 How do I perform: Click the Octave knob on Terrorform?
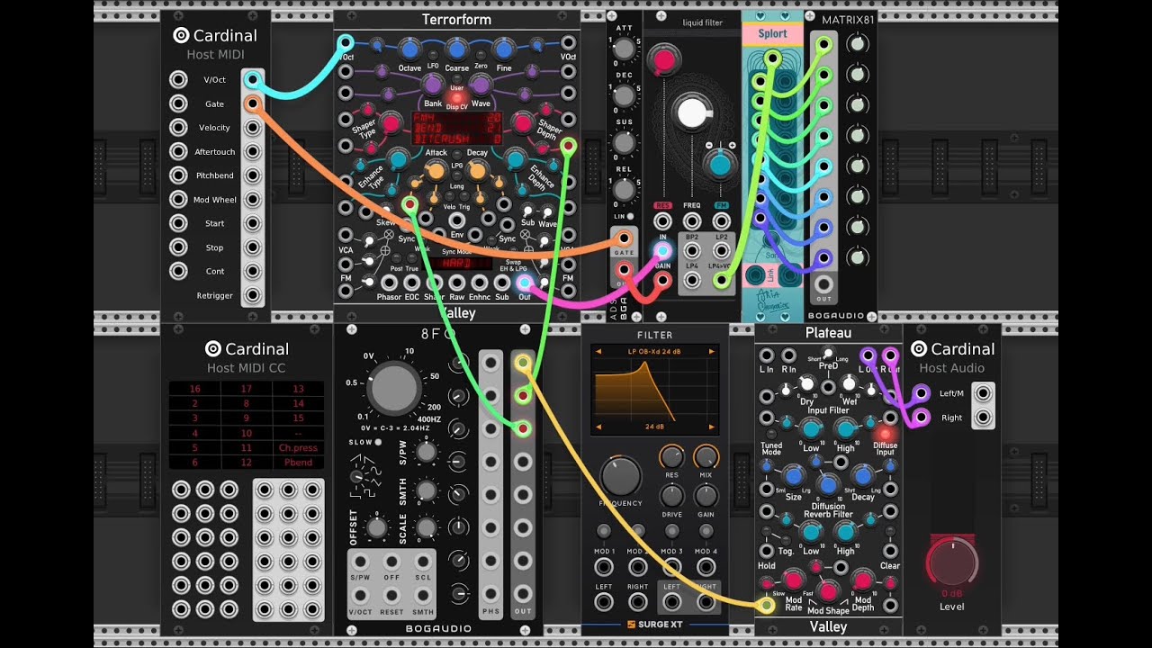pos(409,49)
